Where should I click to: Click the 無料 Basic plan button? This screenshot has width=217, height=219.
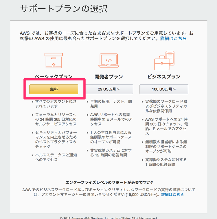(54, 89)
